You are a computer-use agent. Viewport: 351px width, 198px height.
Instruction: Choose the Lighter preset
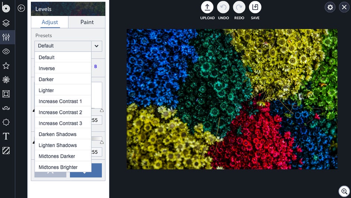tap(63, 90)
